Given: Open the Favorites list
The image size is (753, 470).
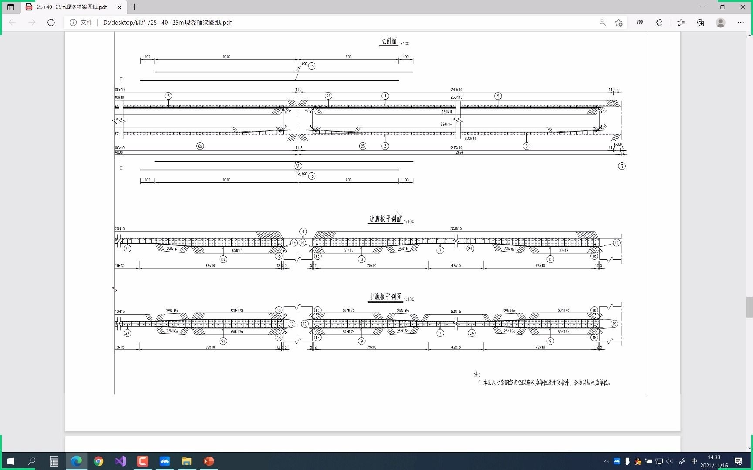Looking at the screenshot, I should [x=681, y=22].
